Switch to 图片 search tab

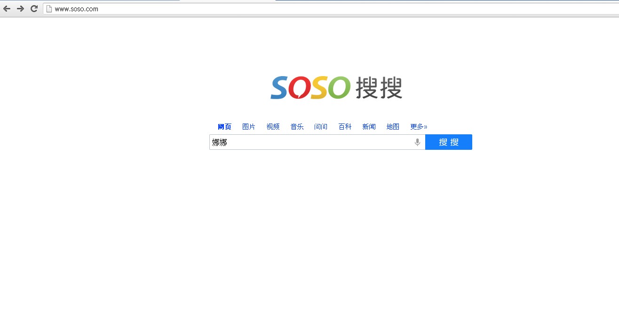click(249, 127)
